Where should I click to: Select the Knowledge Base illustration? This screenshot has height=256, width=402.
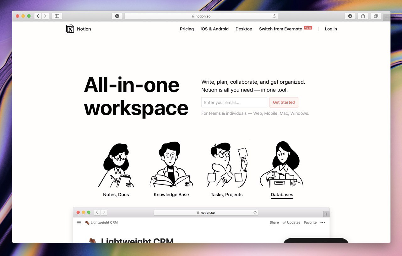[x=171, y=165]
